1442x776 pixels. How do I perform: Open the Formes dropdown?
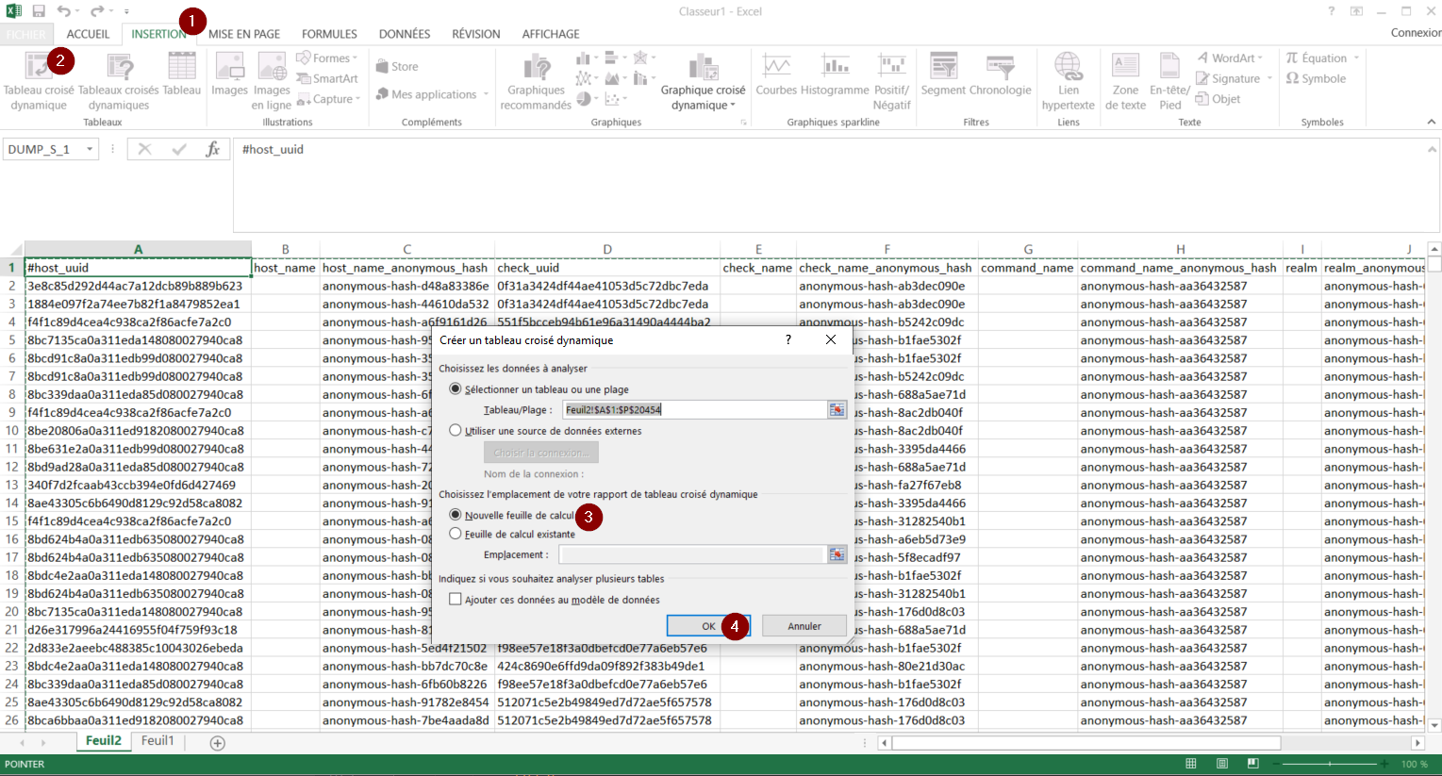[x=328, y=58]
